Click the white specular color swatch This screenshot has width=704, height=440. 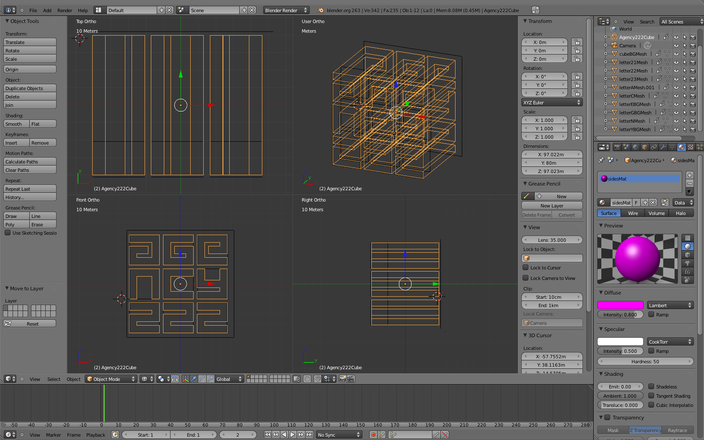pos(620,342)
